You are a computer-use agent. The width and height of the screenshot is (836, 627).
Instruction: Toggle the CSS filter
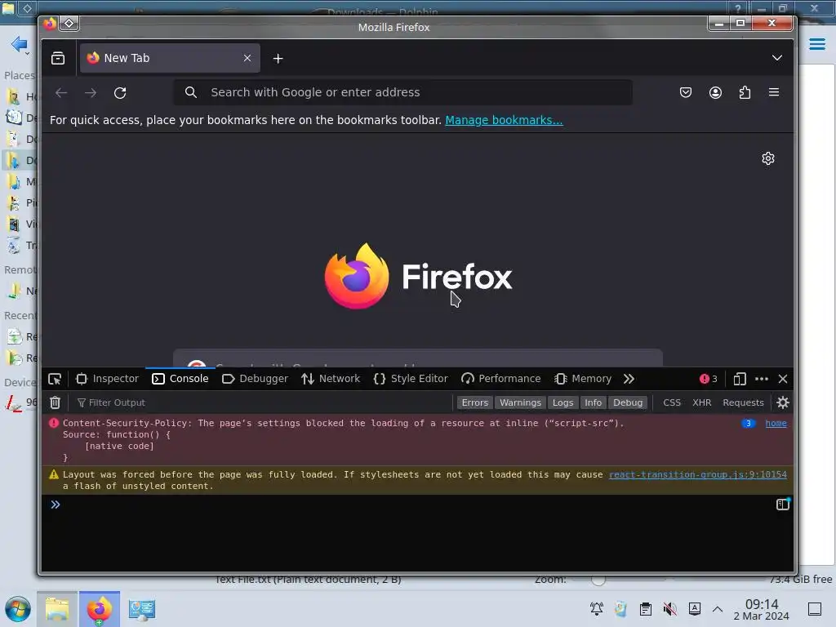[x=672, y=402]
